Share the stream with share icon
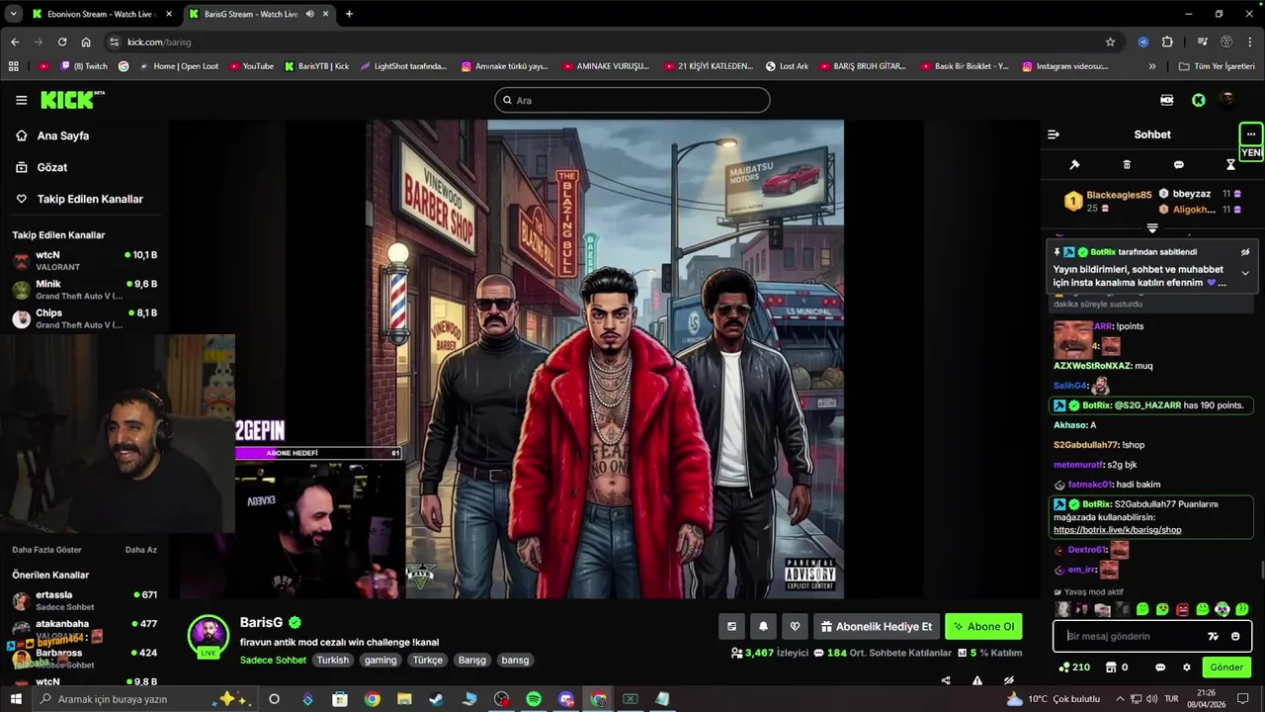 946,680
